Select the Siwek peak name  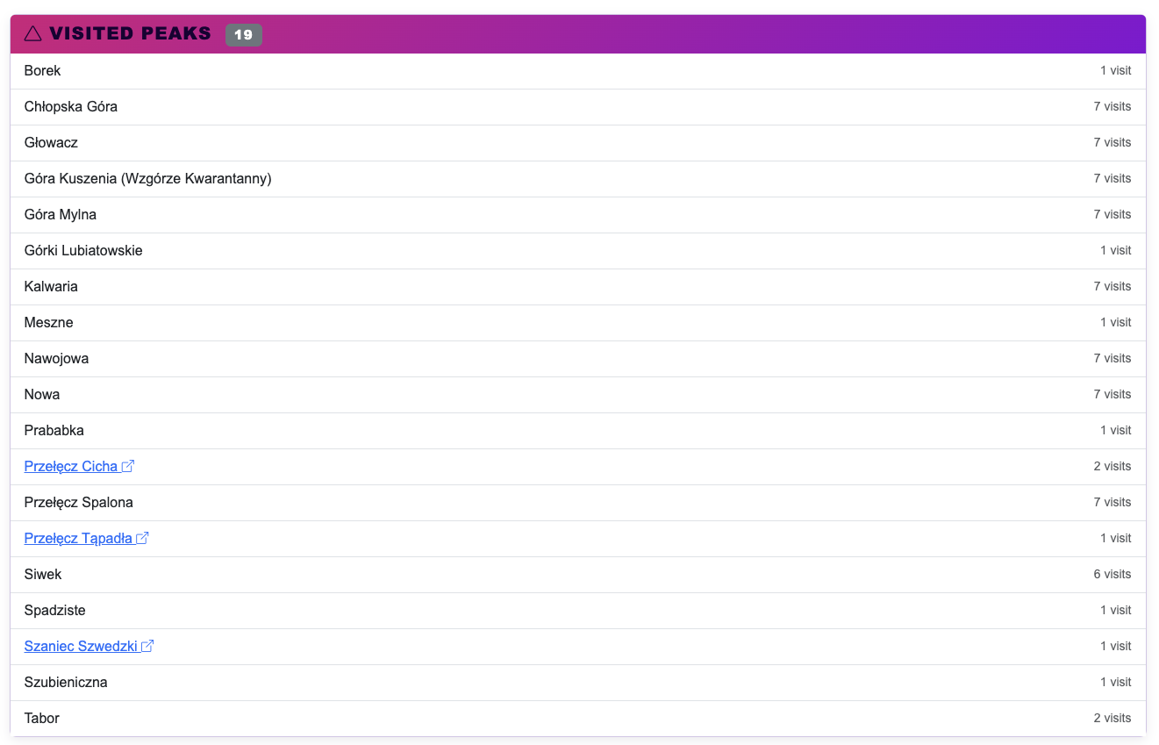(x=43, y=574)
